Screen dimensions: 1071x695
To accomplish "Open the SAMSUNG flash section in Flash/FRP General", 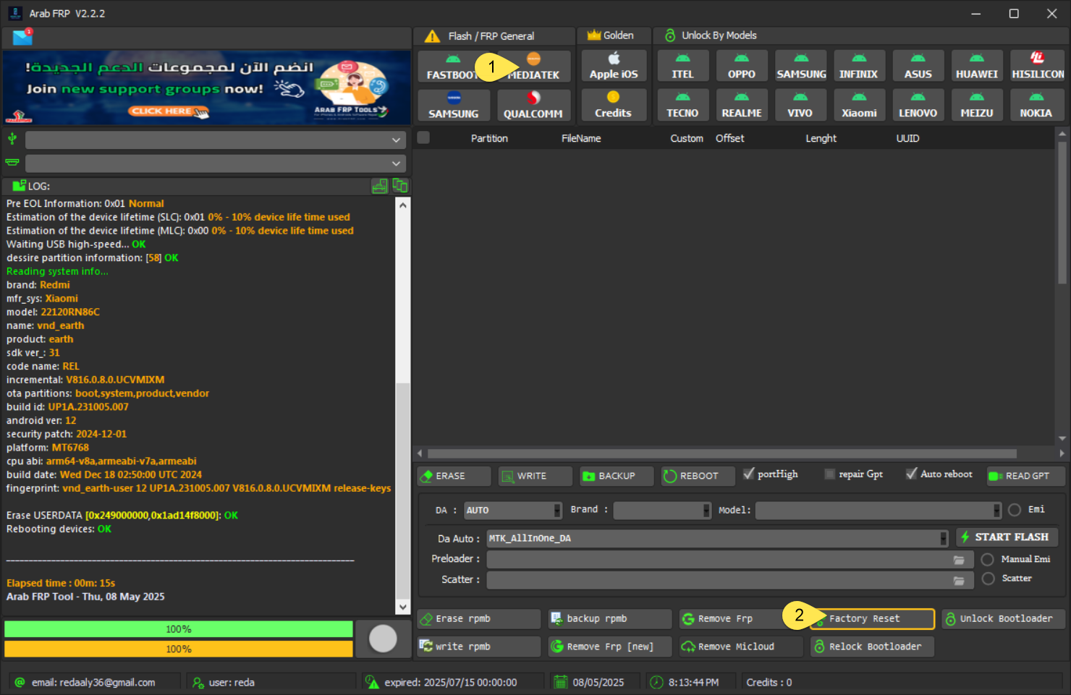I will click(x=454, y=106).
